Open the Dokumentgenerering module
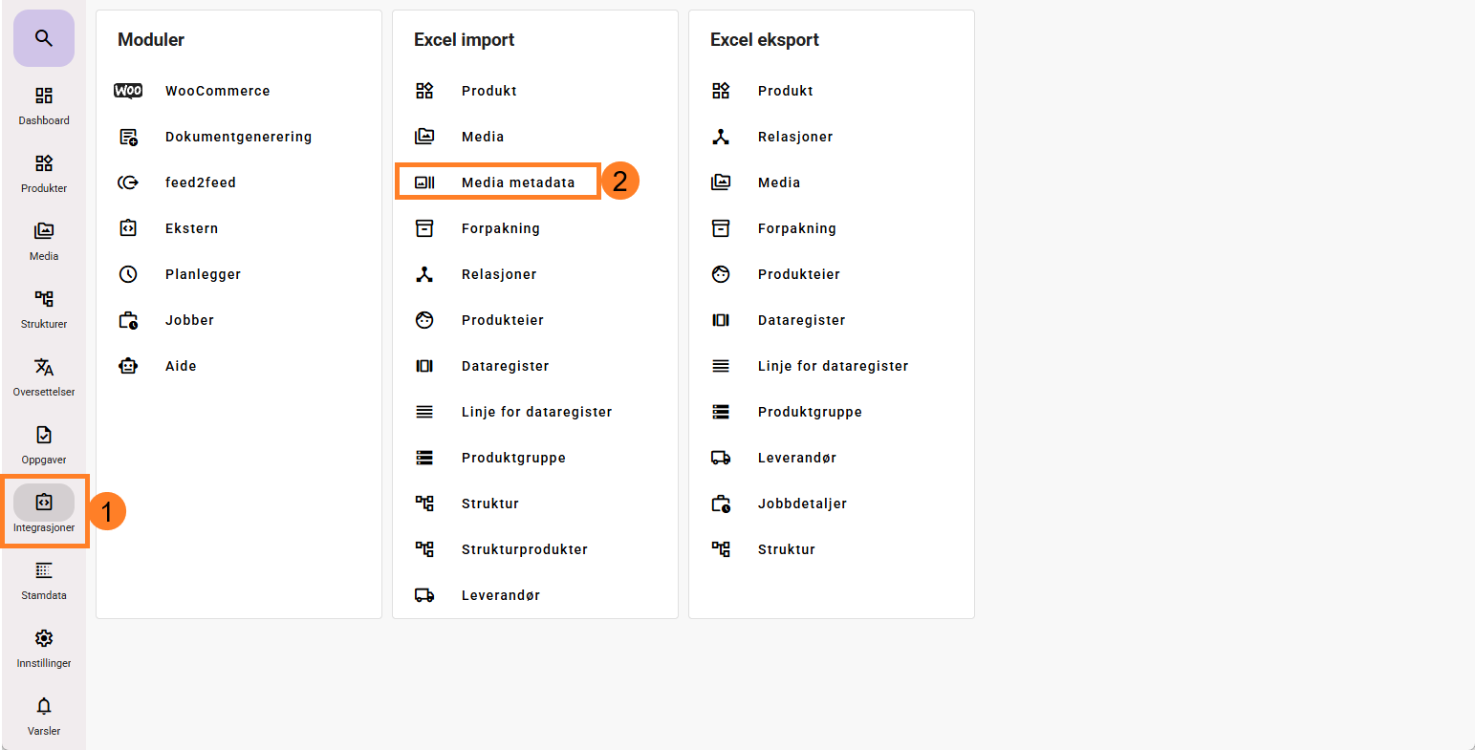1475x750 pixels. [238, 137]
